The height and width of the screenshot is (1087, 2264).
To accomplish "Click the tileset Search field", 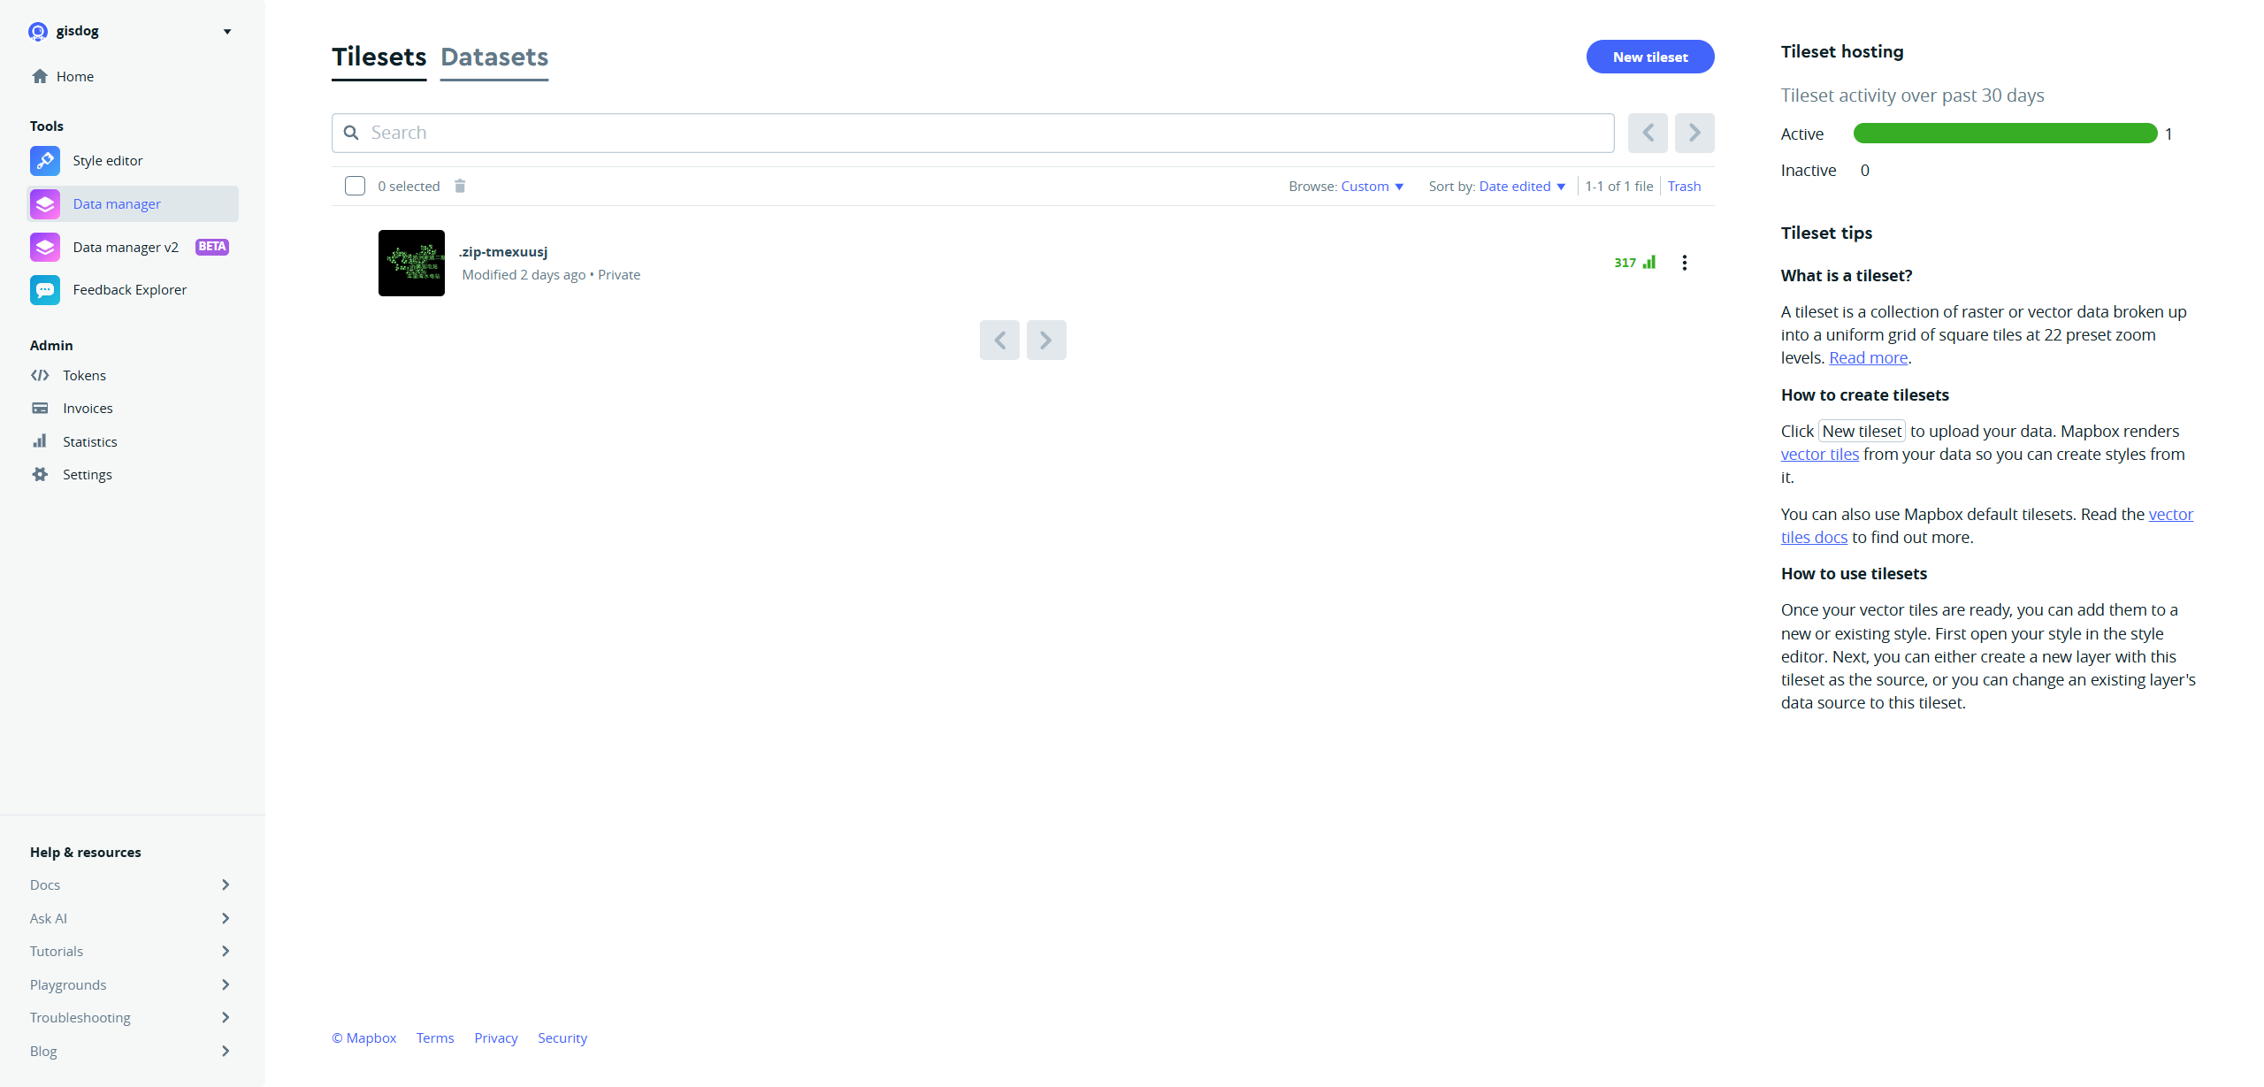I will 973,133.
